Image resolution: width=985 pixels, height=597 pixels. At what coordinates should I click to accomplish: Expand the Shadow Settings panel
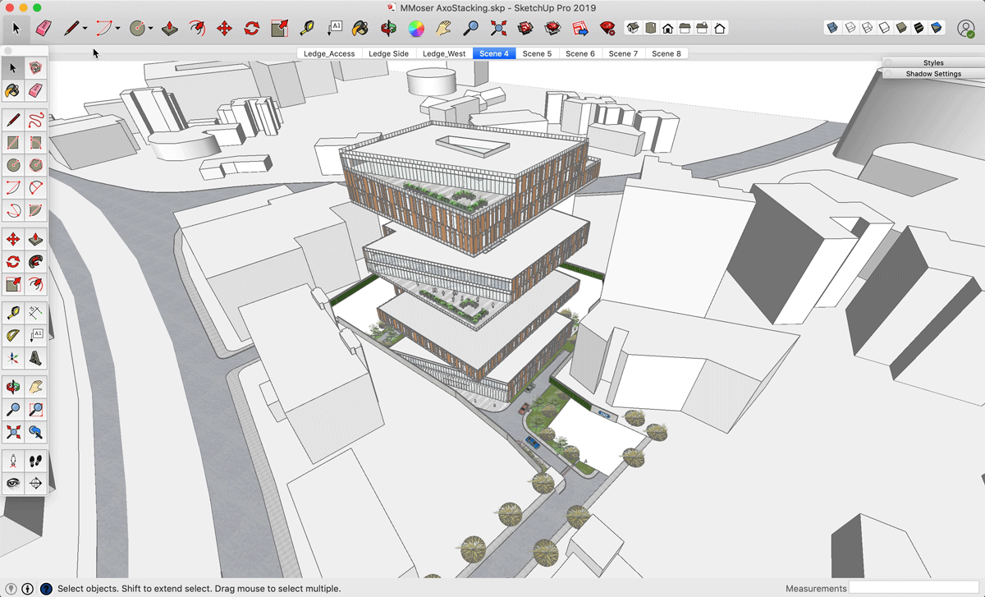click(x=933, y=74)
